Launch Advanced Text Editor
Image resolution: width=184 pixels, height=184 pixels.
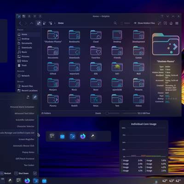click(24, 114)
